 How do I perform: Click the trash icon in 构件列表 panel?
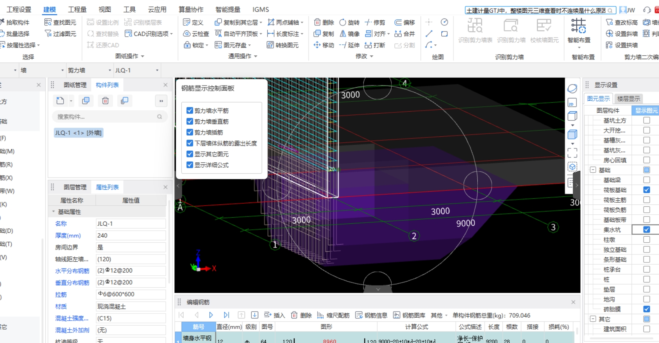pos(105,101)
